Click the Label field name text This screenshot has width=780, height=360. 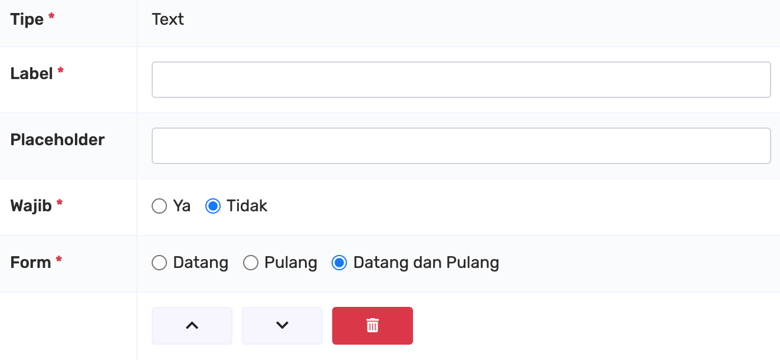(x=32, y=74)
